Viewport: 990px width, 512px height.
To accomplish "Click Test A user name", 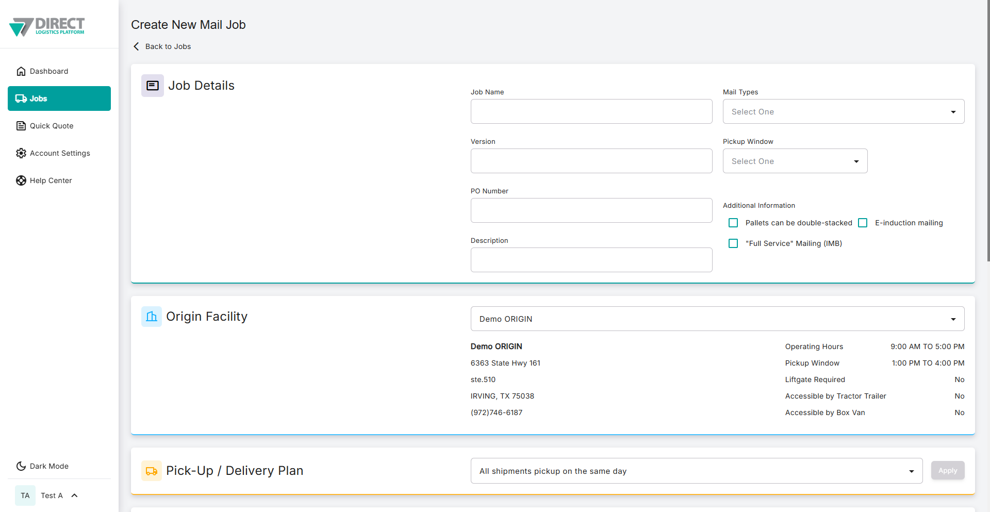I will 52,496.
